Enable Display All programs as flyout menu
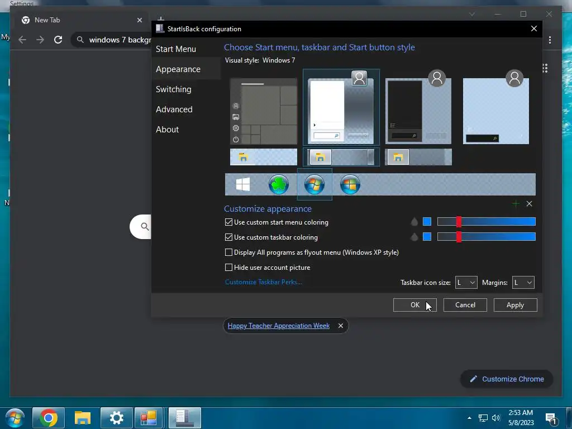 [x=228, y=252]
